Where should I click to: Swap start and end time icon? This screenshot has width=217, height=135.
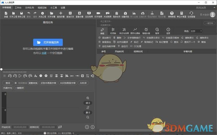(x=60, y=127)
